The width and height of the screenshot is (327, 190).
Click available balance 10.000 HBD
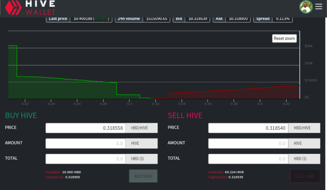coord(72,172)
